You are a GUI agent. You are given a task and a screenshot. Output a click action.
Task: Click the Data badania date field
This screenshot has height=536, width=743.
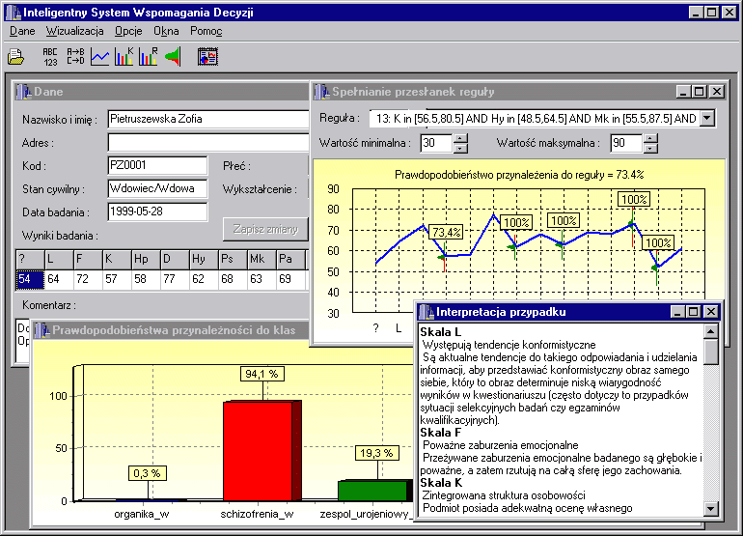[156, 212]
